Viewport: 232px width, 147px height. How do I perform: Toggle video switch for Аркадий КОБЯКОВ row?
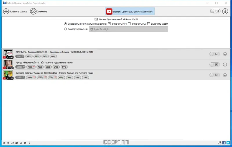coord(214,54)
